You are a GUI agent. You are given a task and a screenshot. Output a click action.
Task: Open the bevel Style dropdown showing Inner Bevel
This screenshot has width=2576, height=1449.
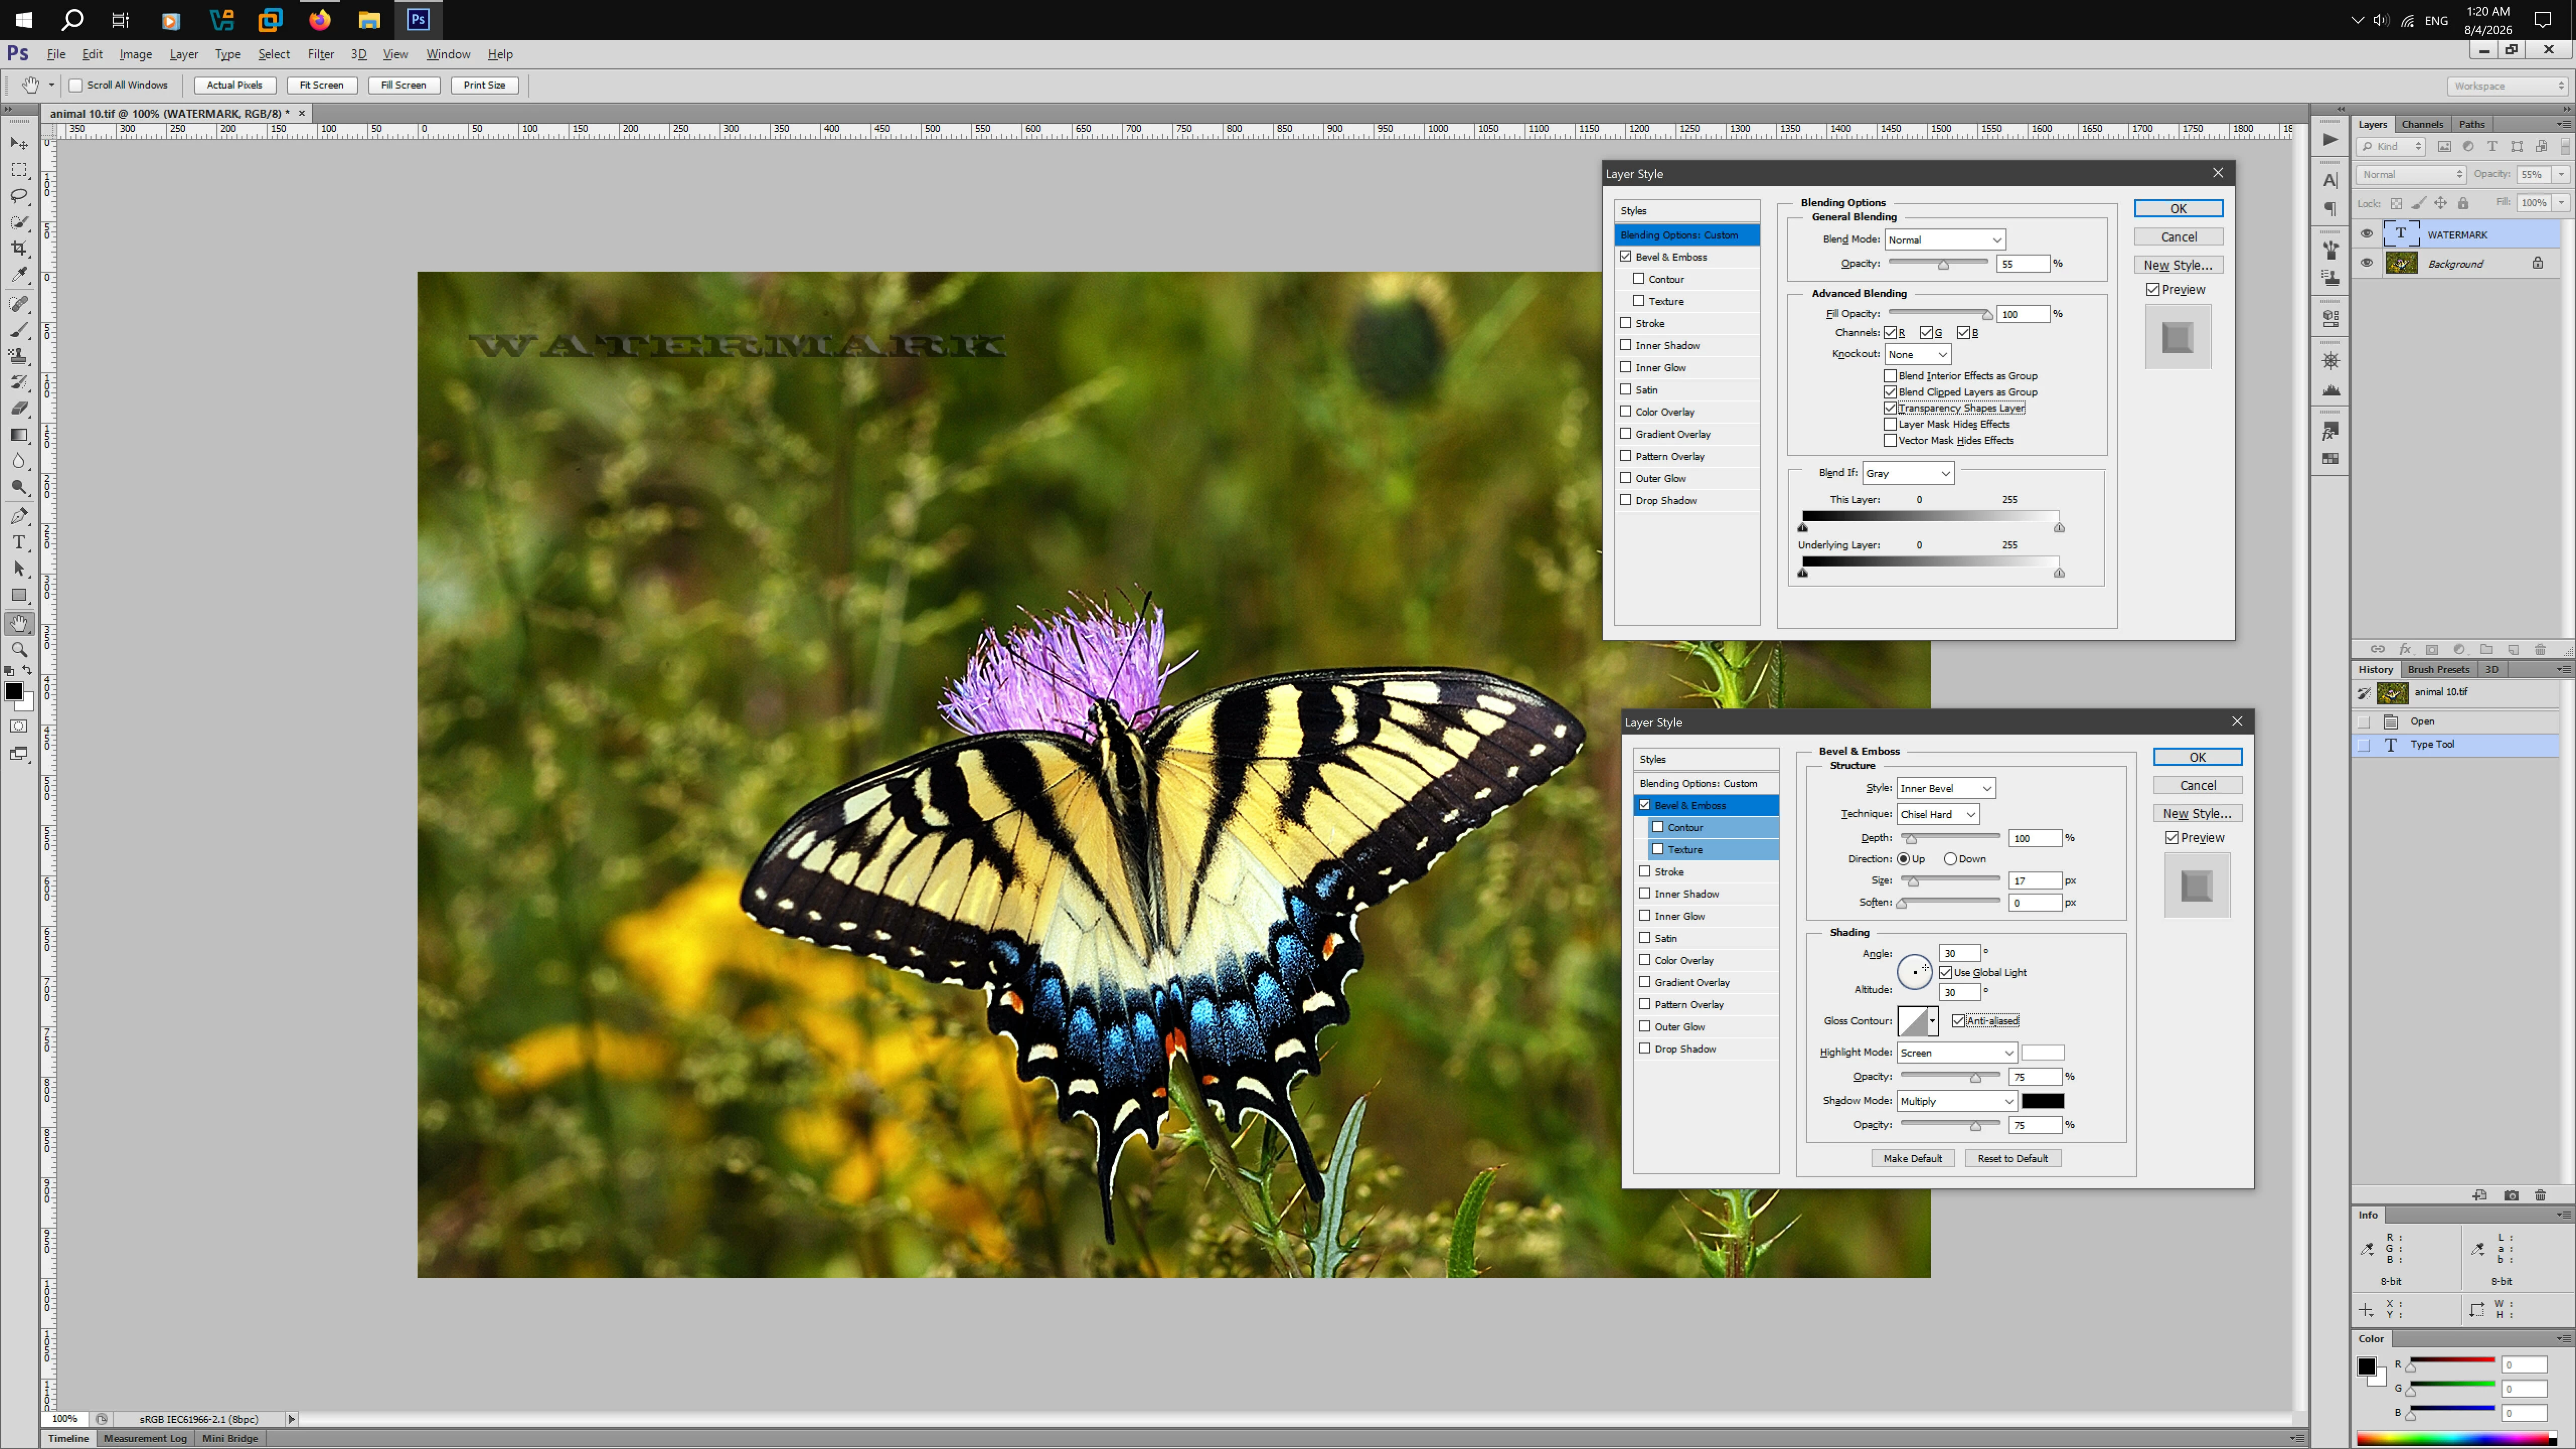tap(1946, 788)
